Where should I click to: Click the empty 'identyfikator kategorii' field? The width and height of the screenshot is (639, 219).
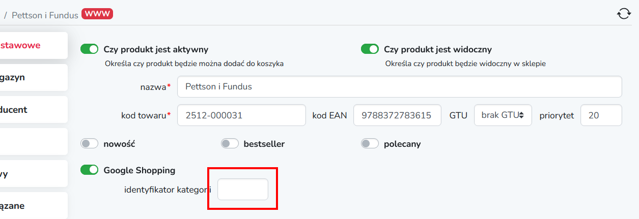point(243,190)
